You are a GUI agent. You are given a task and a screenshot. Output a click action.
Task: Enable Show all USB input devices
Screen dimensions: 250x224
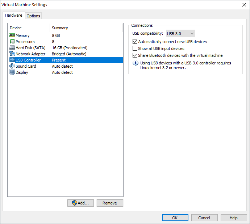click(x=135, y=48)
